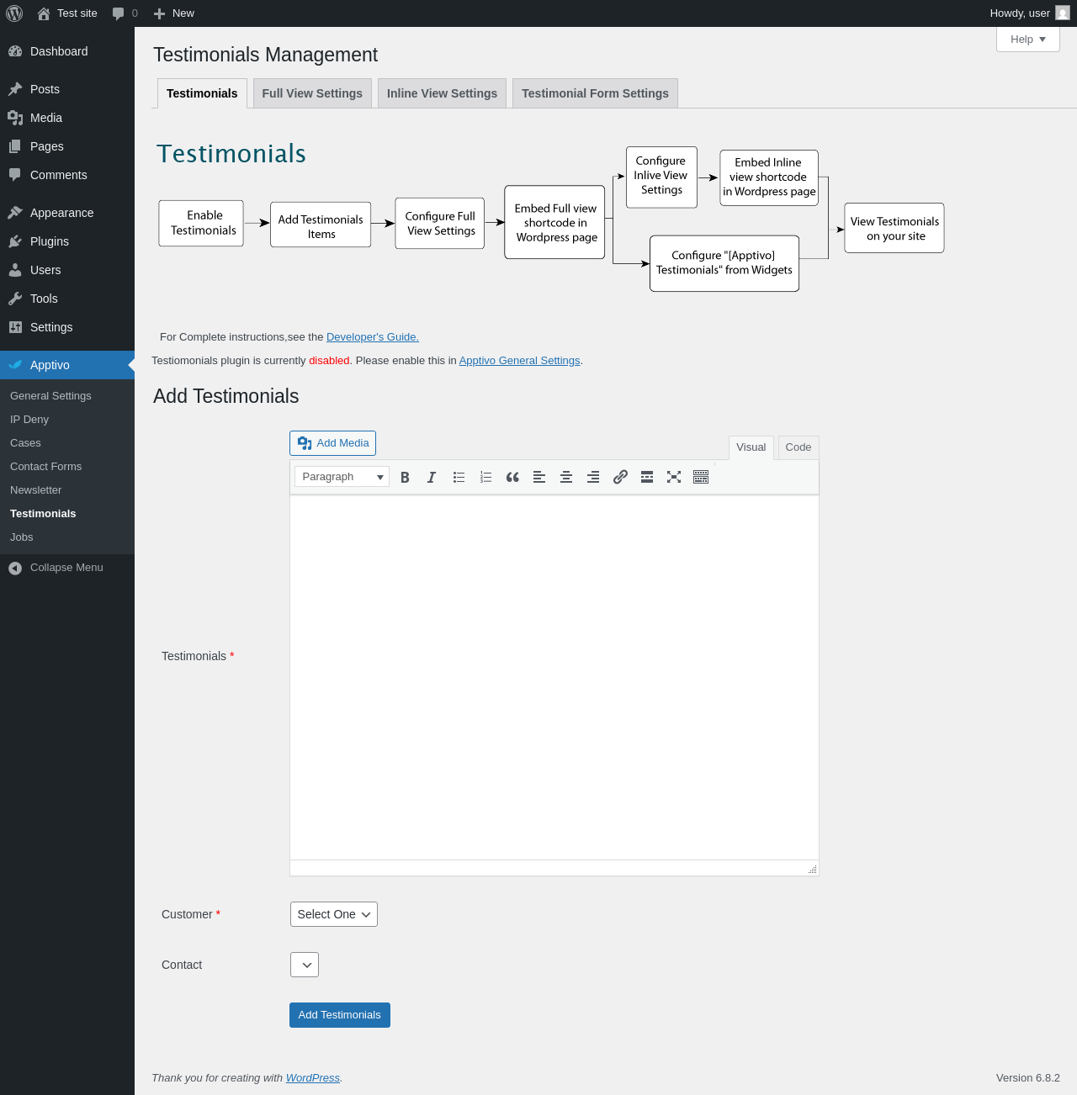
Task: Insert Read More tag
Action: (647, 477)
